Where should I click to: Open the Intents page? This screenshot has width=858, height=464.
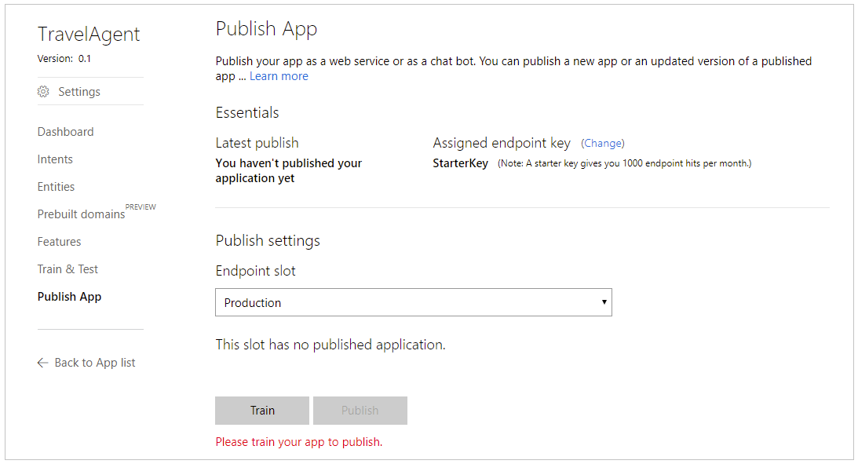(x=55, y=159)
